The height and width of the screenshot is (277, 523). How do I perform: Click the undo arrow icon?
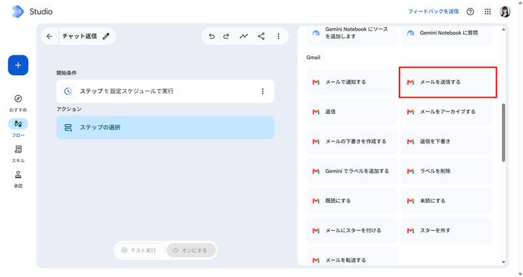pos(212,36)
